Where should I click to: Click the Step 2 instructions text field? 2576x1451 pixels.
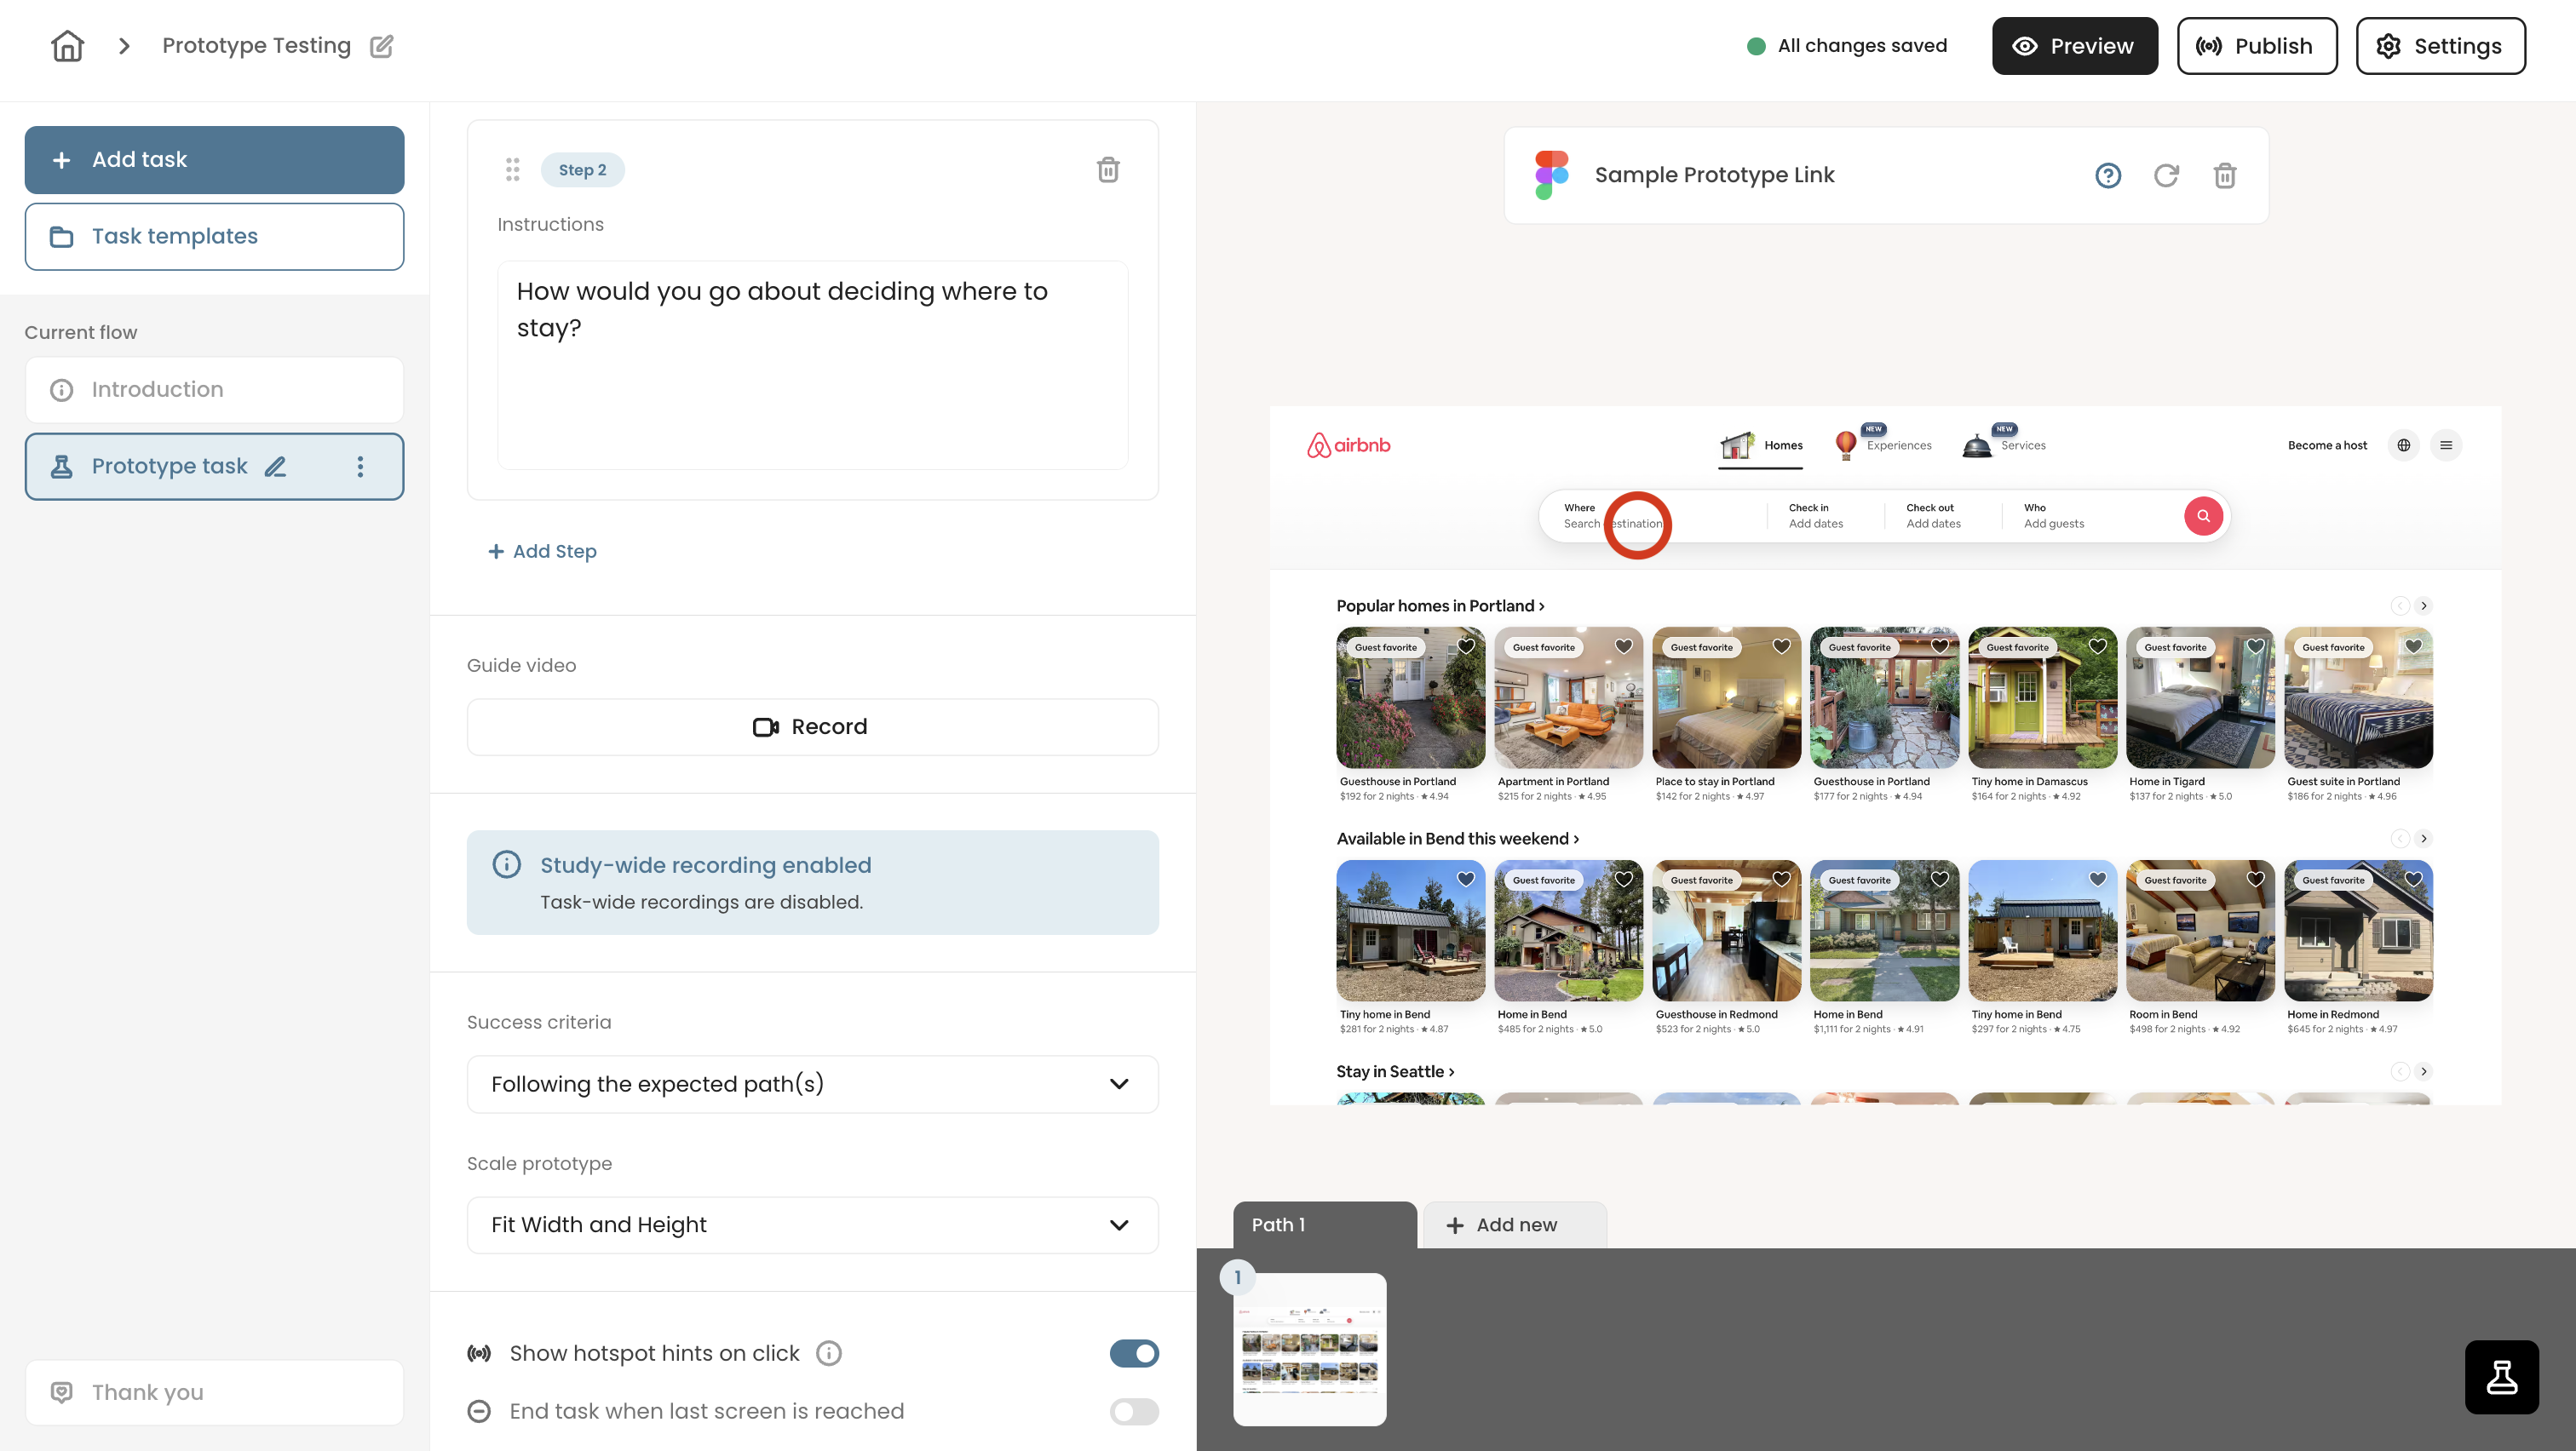point(812,364)
